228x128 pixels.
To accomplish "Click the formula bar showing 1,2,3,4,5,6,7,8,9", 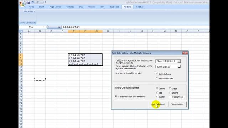I will pos(135,27).
